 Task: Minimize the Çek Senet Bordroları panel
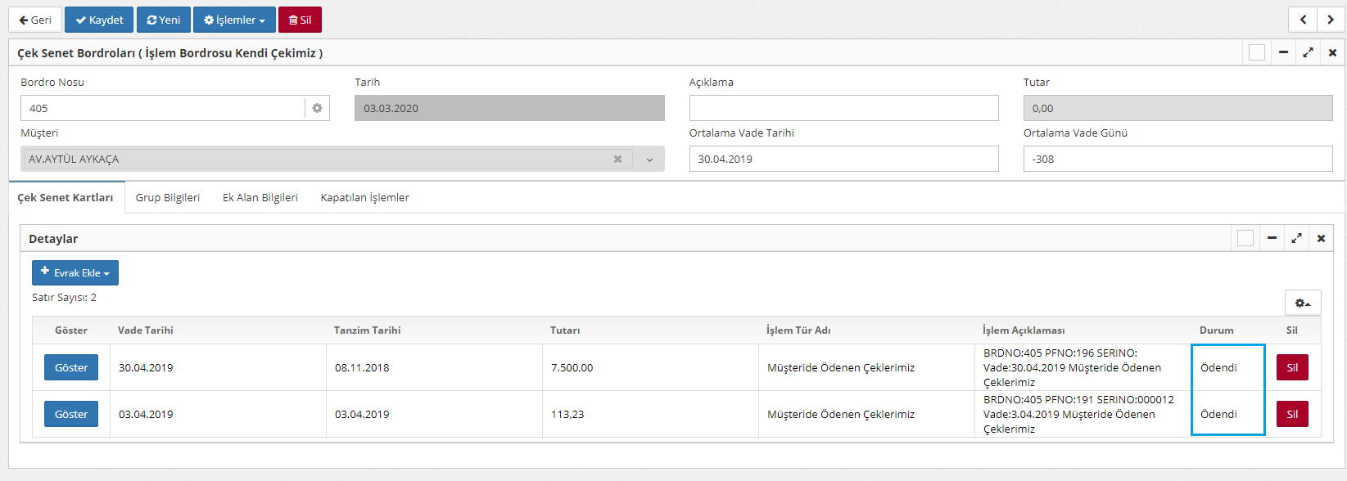pyautogui.click(x=1283, y=52)
